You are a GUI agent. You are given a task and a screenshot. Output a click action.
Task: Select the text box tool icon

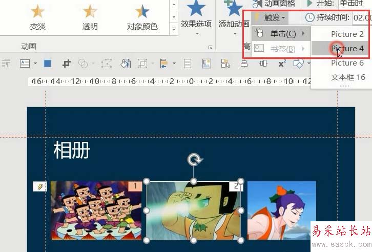coord(25,64)
